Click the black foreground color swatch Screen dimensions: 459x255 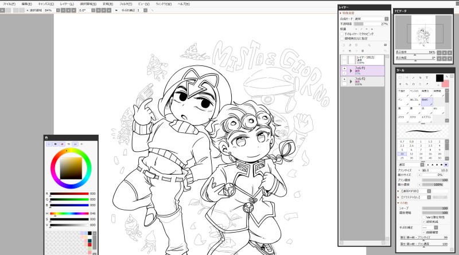[x=439, y=78]
